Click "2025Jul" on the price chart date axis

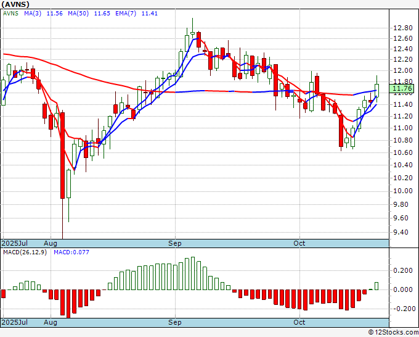click(x=14, y=243)
